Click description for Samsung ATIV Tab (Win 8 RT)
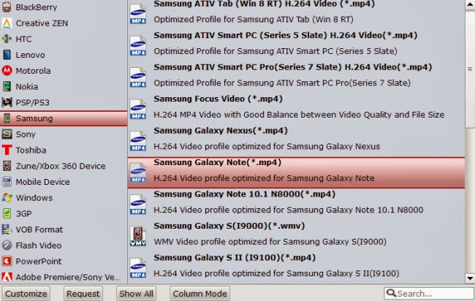The width and height of the screenshot is (475, 301). click(254, 20)
